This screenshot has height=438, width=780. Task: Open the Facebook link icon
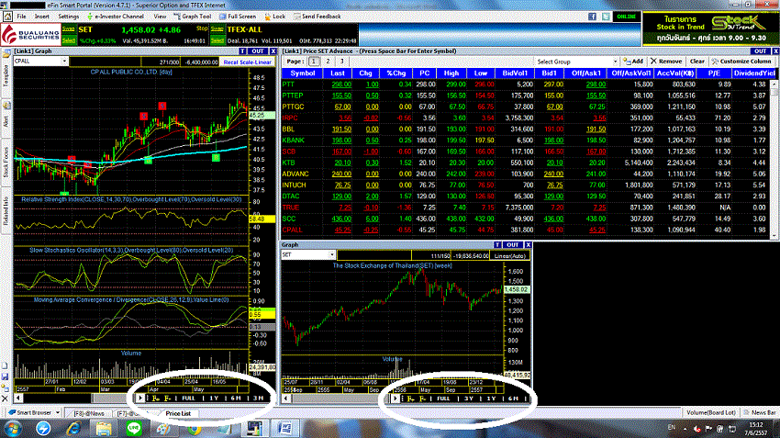[x=592, y=17]
